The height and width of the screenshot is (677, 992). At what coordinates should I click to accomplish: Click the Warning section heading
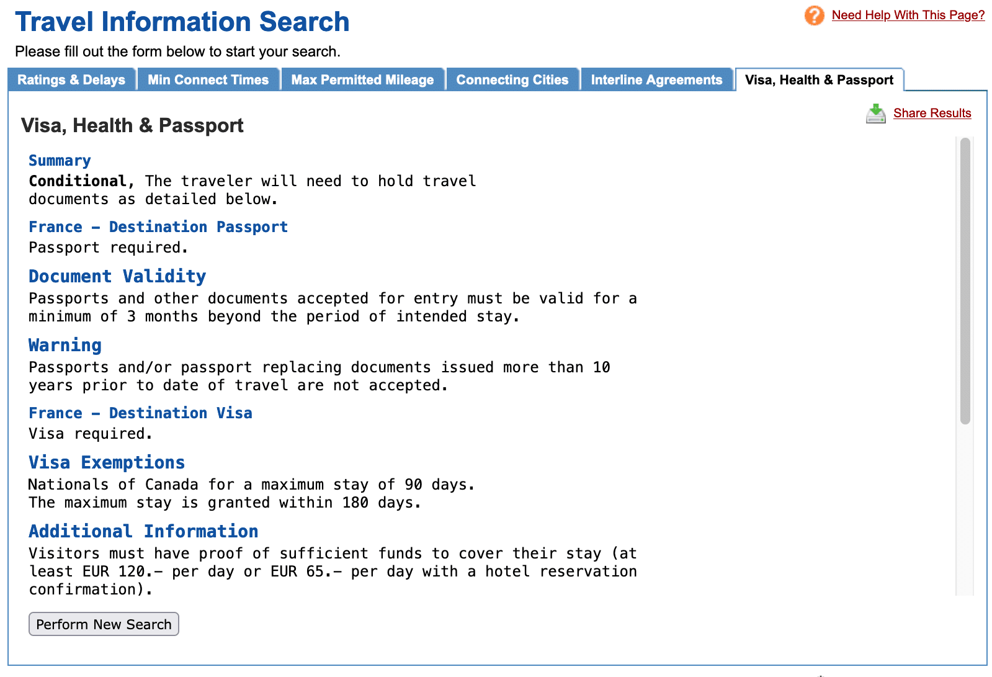point(65,345)
